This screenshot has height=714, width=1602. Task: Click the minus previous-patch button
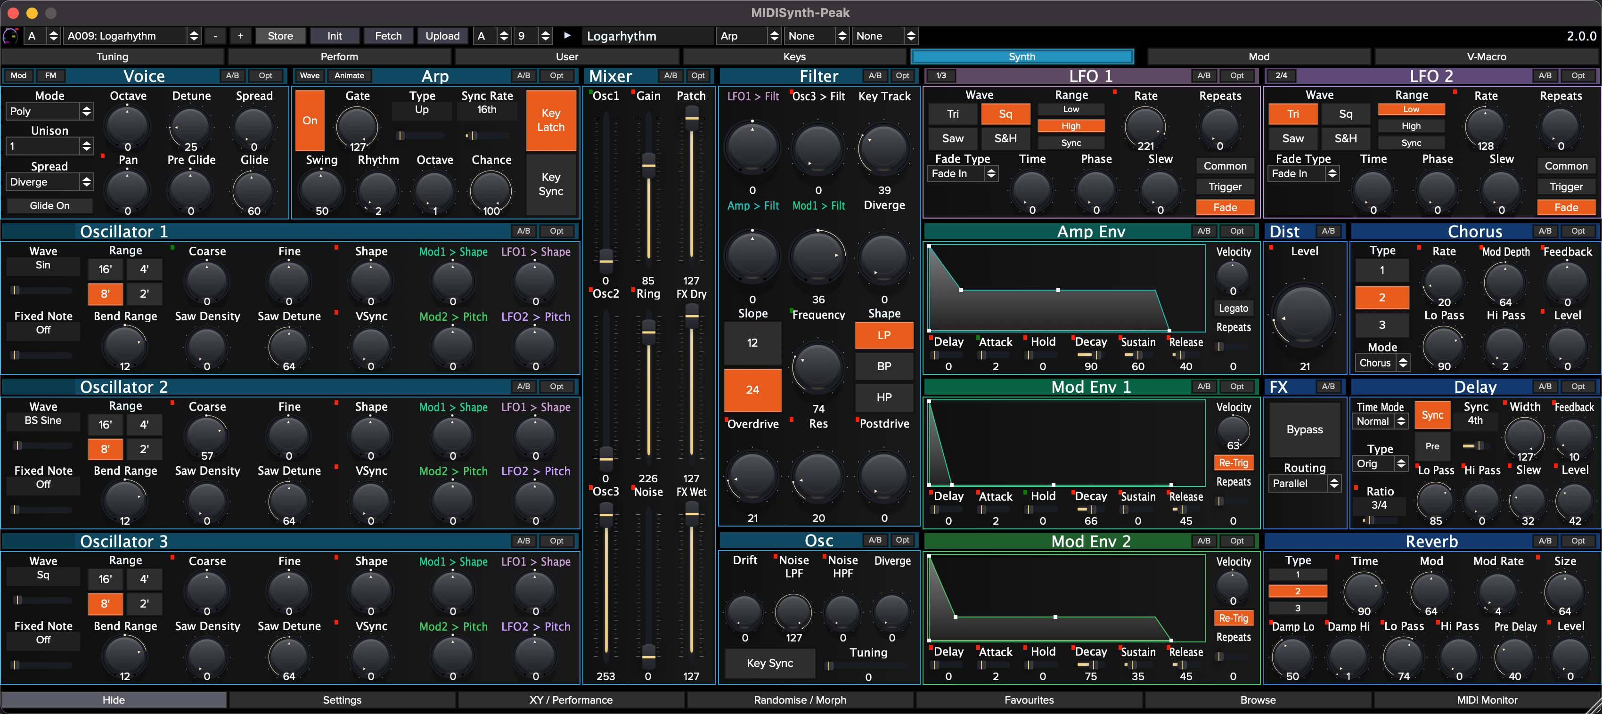pyautogui.click(x=215, y=36)
